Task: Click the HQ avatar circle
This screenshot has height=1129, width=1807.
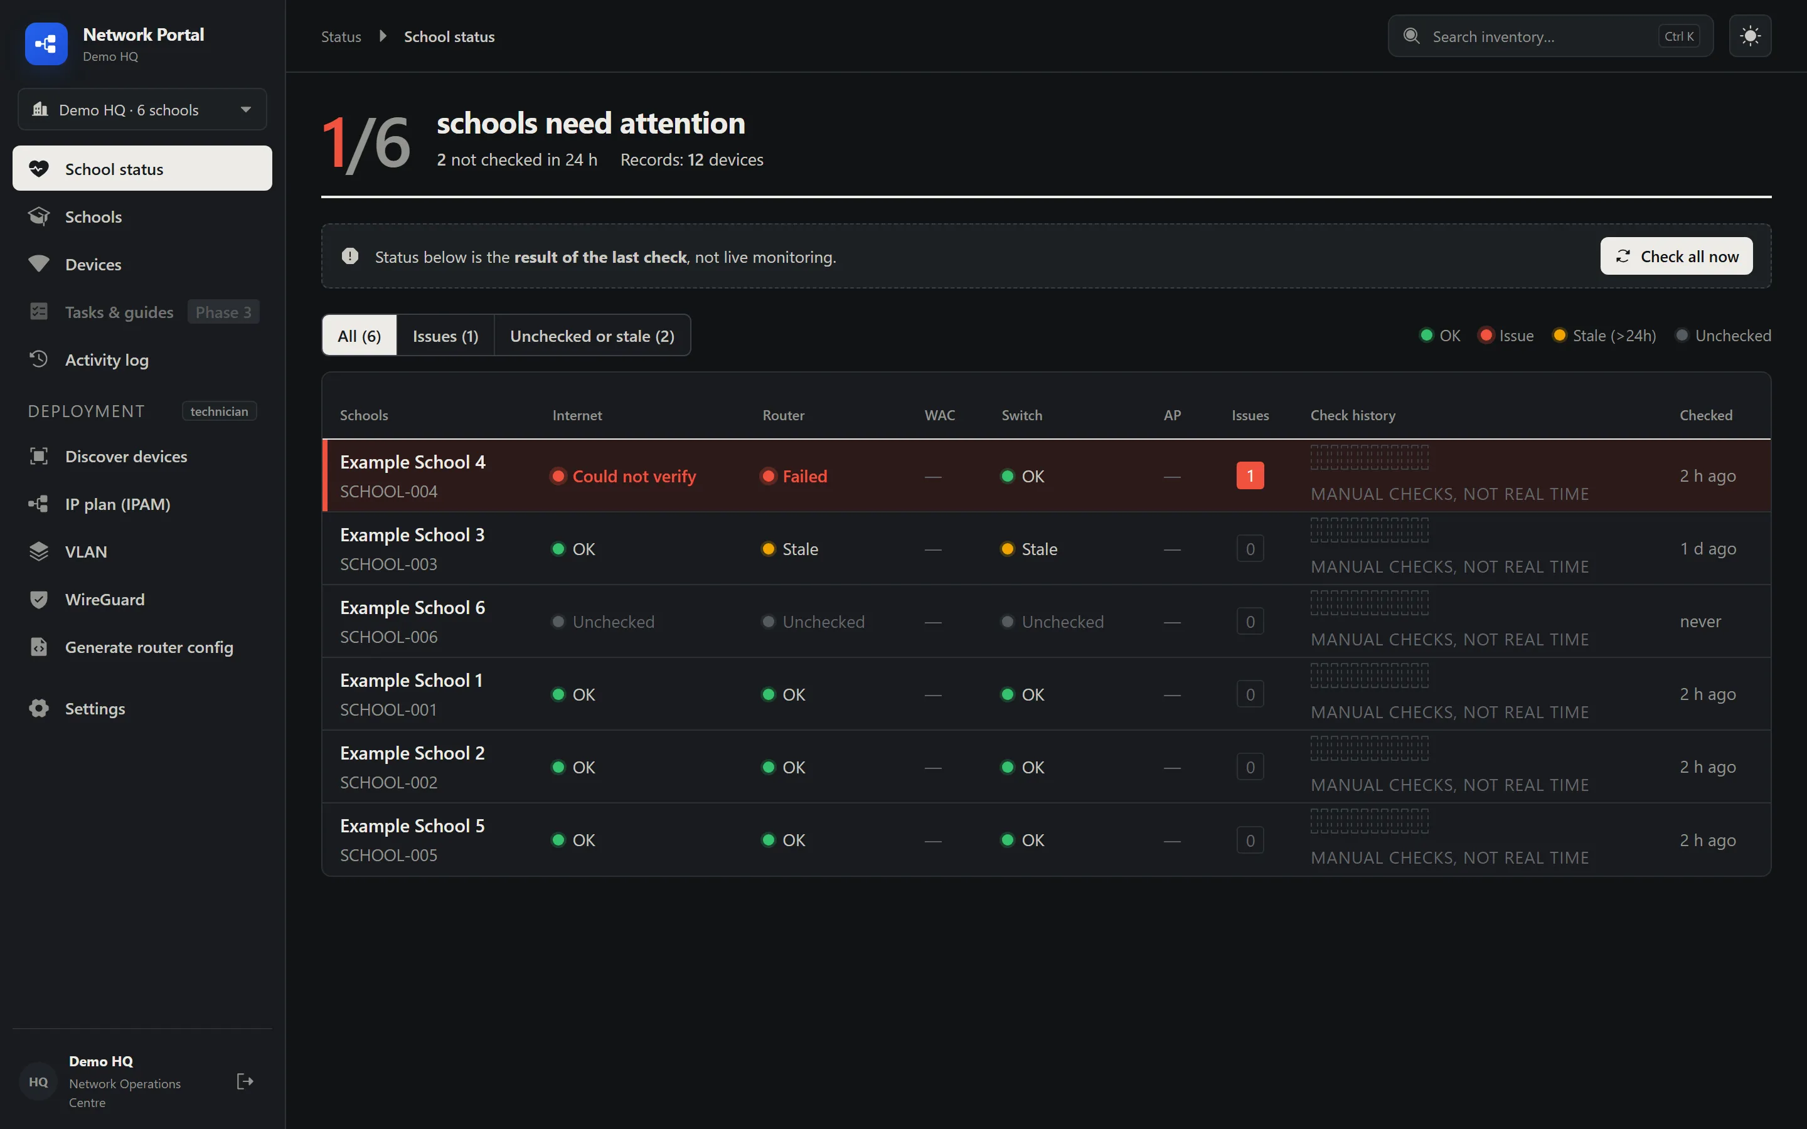Action: [38, 1081]
